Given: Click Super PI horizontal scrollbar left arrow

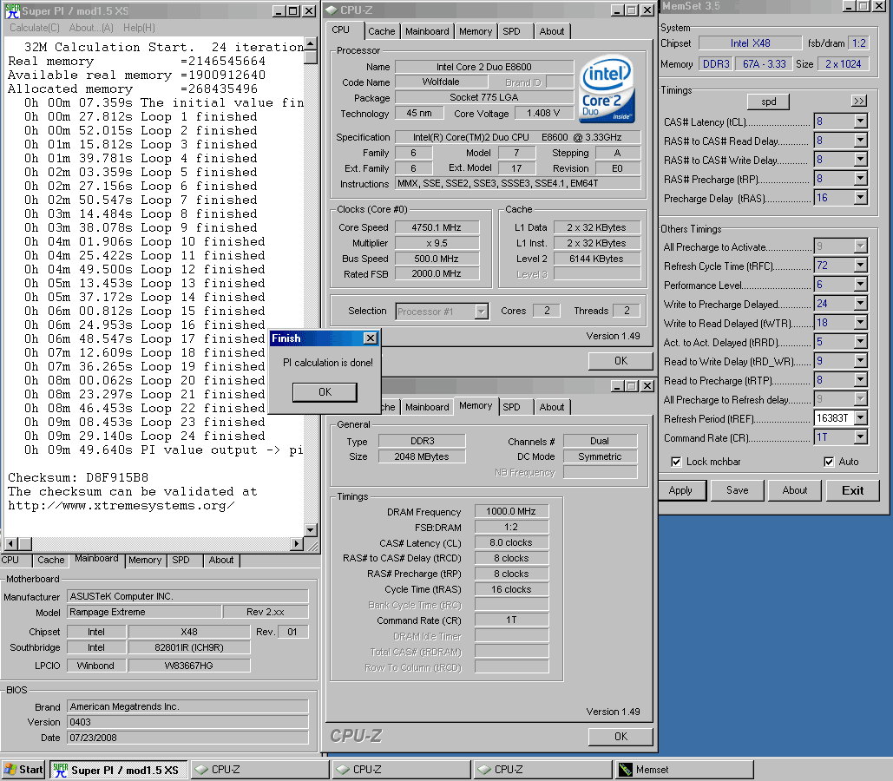Looking at the screenshot, I should coord(10,543).
